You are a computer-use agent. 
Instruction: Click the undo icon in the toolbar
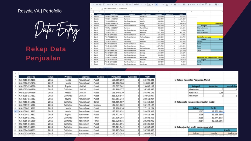coord(93,4)
